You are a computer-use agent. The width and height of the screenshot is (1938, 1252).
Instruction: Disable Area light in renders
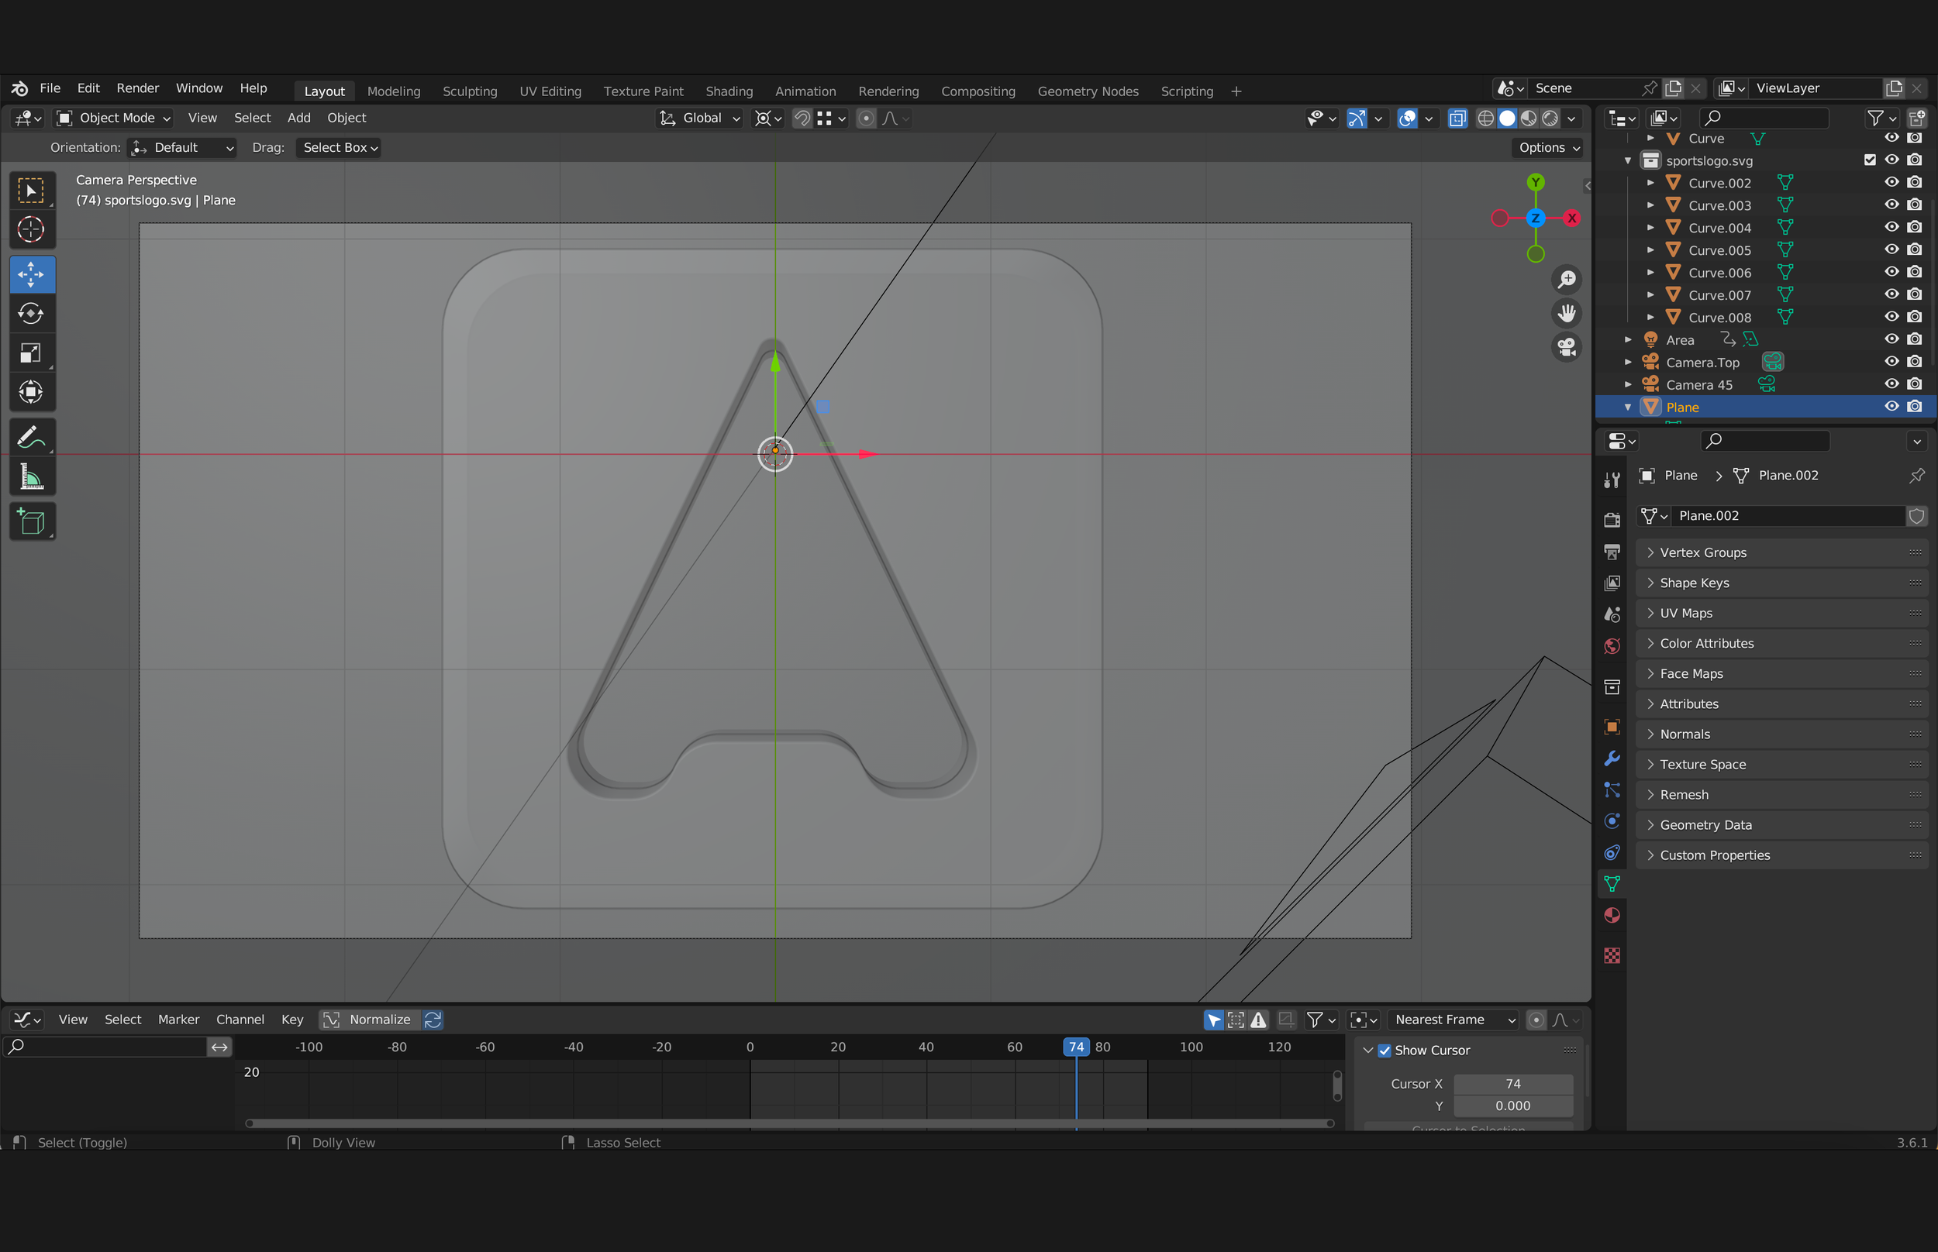[1915, 339]
